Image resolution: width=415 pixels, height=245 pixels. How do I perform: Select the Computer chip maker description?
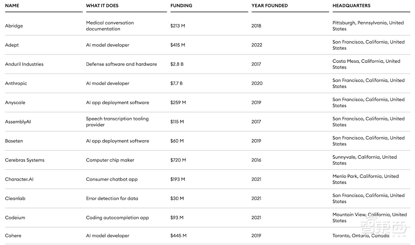110,160
